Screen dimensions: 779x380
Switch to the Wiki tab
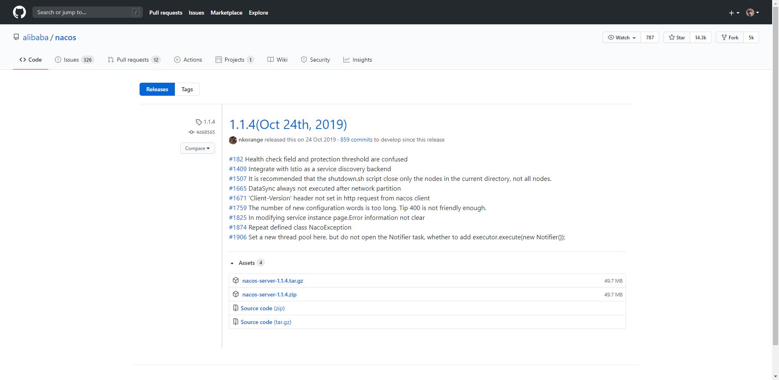pos(278,60)
